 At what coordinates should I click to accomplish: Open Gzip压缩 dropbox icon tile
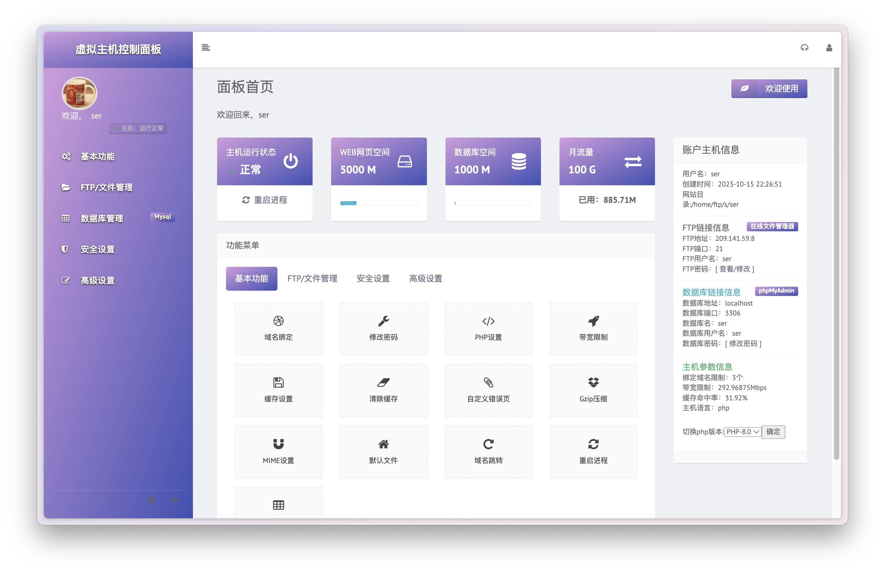[593, 390]
